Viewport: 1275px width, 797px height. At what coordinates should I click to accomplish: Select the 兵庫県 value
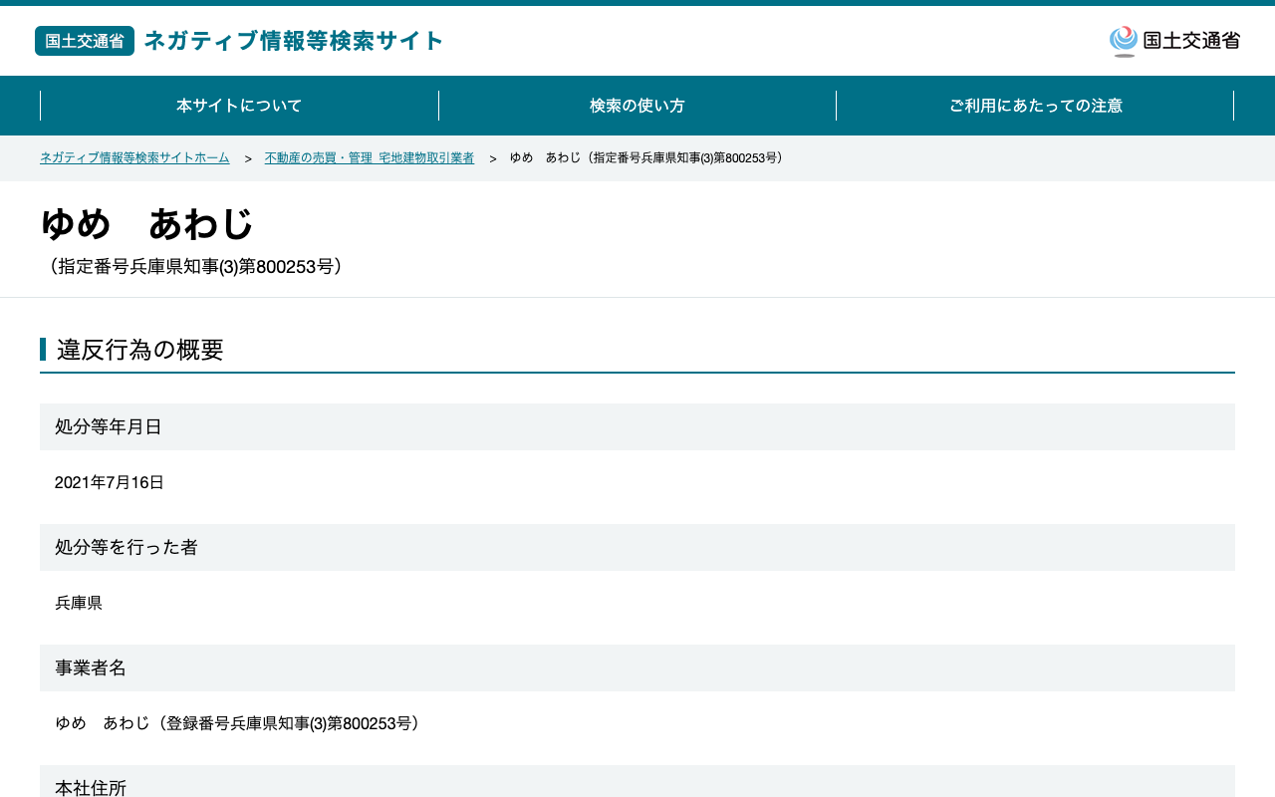point(79,604)
